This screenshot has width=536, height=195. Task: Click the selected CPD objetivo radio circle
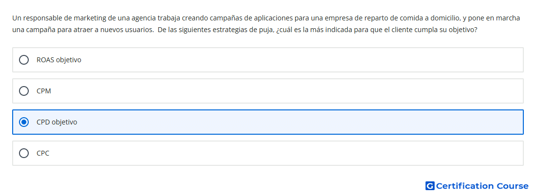[x=24, y=122]
